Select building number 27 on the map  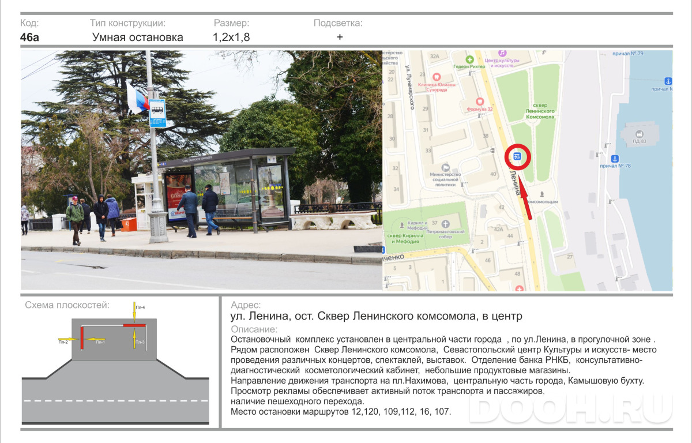click(x=570, y=256)
